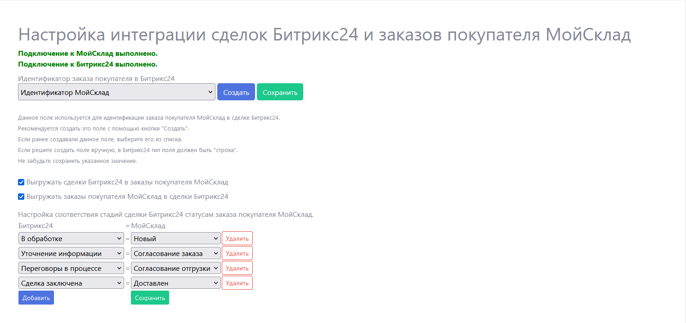Click the label Идентификатор заказа покупателя в Битрикс24
This screenshot has height=323, width=686.
[x=96, y=78]
